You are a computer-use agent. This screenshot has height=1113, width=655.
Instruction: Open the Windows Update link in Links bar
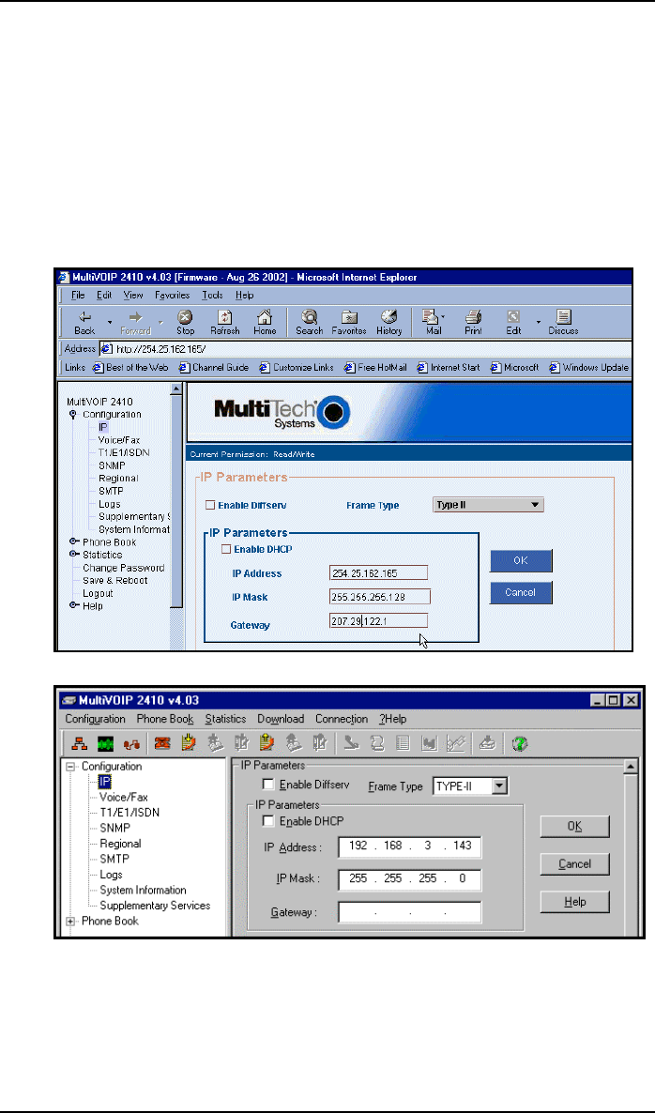point(588,368)
